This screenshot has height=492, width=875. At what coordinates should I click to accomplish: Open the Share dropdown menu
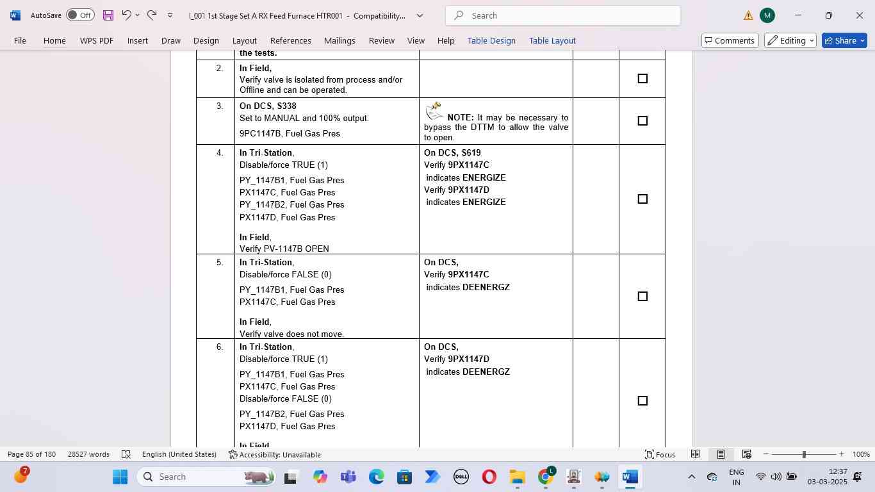862,40
